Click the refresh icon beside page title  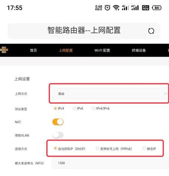click(151, 31)
